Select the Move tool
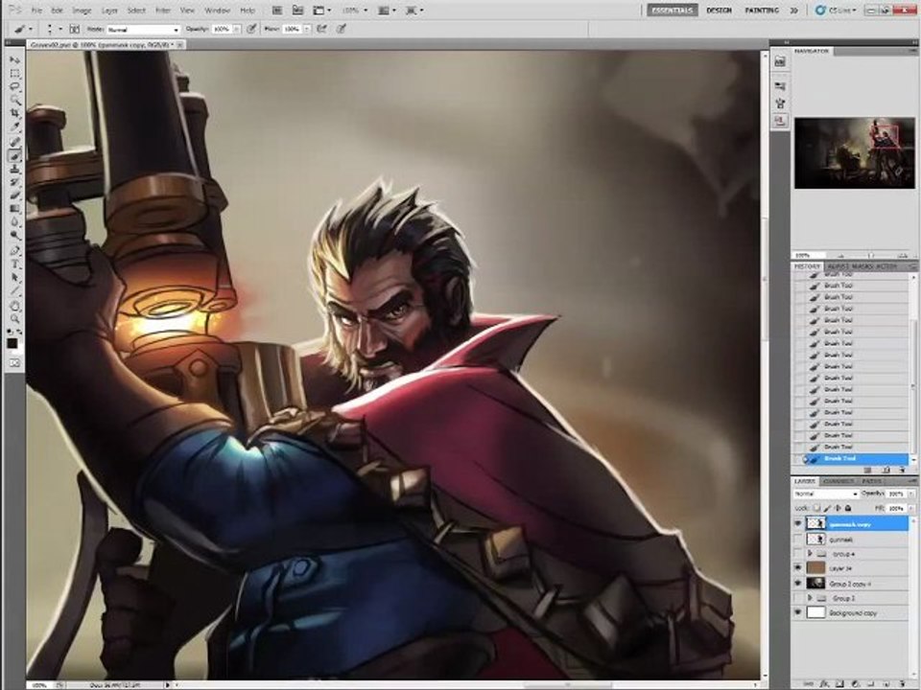This screenshot has width=921, height=690. [x=14, y=60]
